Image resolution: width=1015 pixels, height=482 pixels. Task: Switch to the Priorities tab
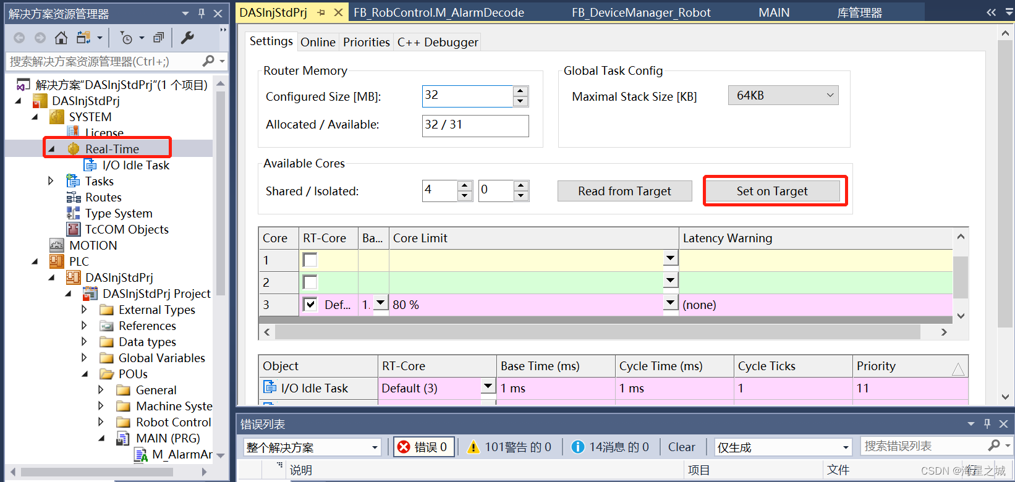pyautogui.click(x=367, y=42)
